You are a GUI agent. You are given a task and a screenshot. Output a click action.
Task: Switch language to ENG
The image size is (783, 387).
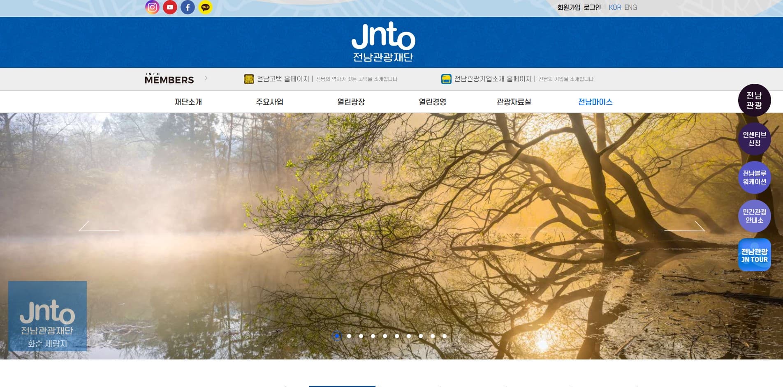click(630, 7)
